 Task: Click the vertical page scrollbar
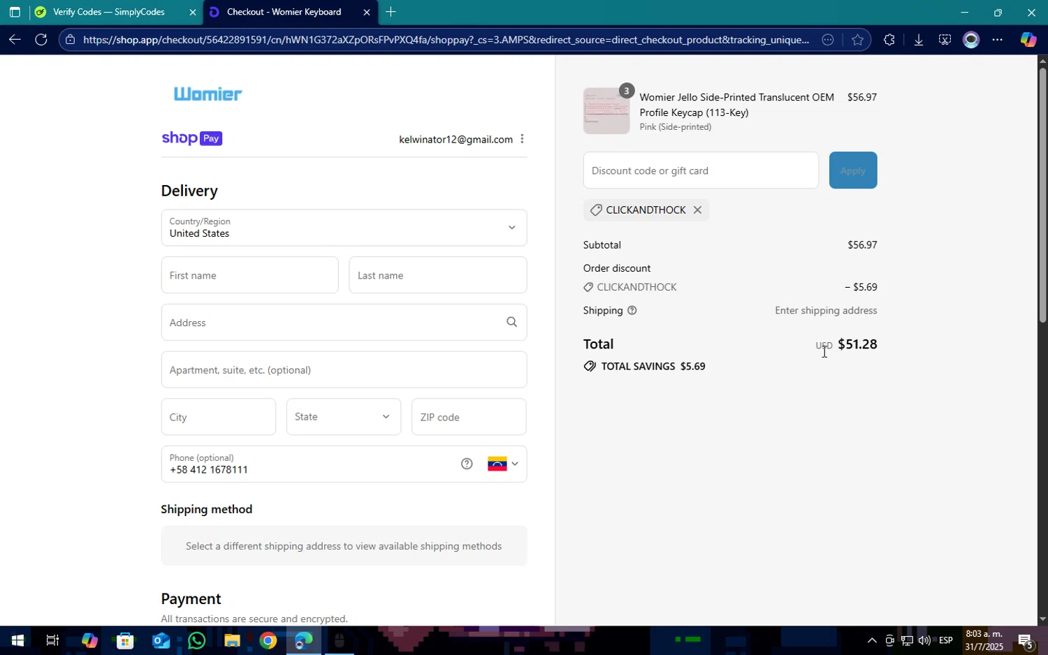[1042, 194]
